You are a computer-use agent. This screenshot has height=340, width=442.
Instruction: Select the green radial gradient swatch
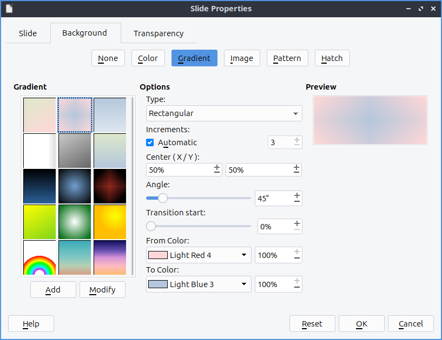75,222
